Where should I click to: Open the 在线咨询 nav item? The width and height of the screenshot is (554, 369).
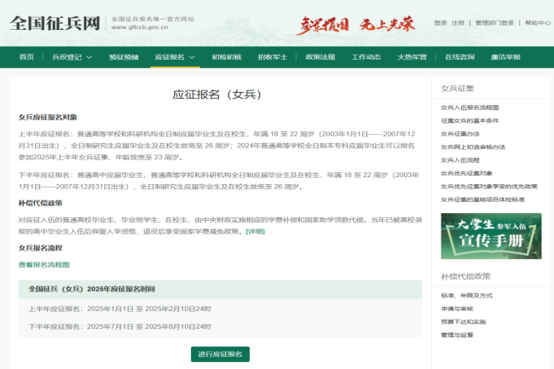[459, 57]
